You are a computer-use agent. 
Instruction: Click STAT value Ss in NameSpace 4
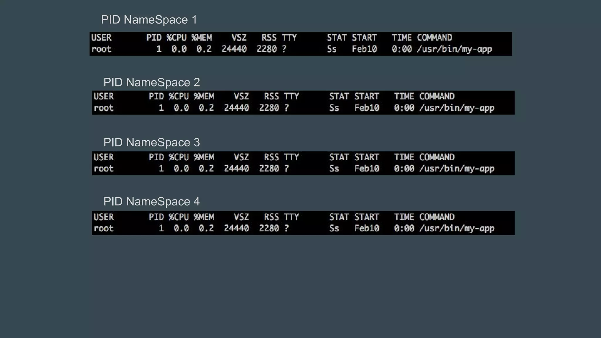tap(334, 229)
